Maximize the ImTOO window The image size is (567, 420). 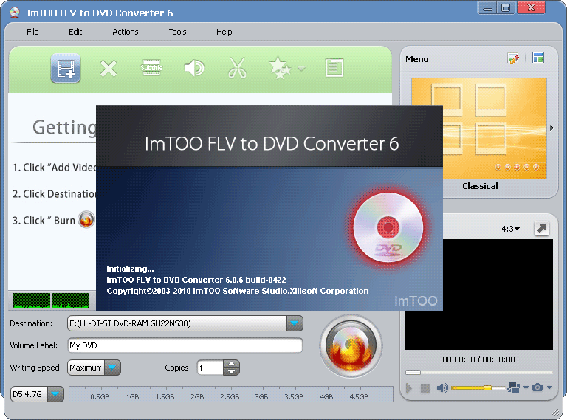tap(506, 8)
